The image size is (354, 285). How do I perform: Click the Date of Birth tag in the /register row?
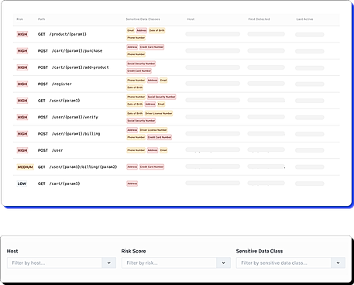coord(135,88)
